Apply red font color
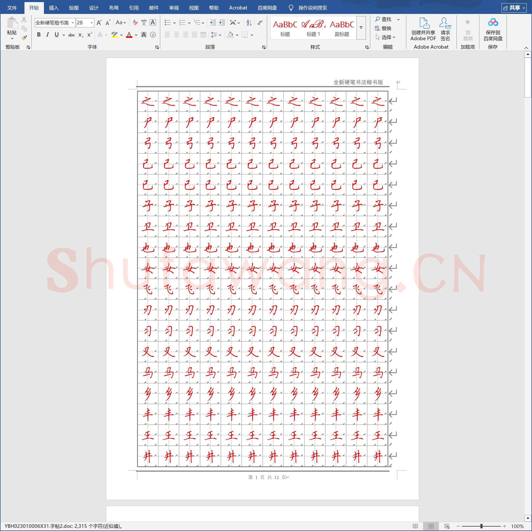Image resolution: width=532 pixels, height=531 pixels. [129, 35]
